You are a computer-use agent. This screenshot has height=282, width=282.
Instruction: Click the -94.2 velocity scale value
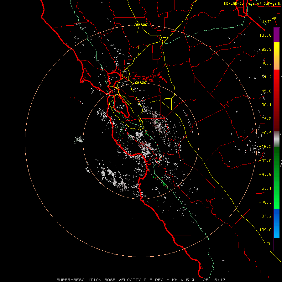click(265, 216)
